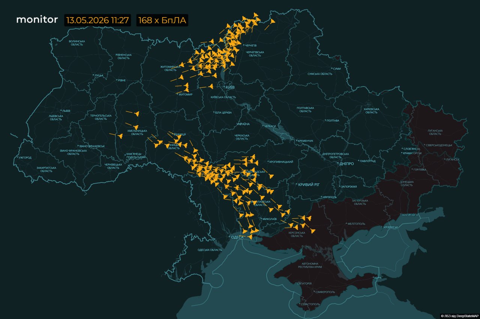The height and width of the screenshot is (319, 480).
Task: Select the КРИВИЙ РІГ label
Action: point(309,185)
